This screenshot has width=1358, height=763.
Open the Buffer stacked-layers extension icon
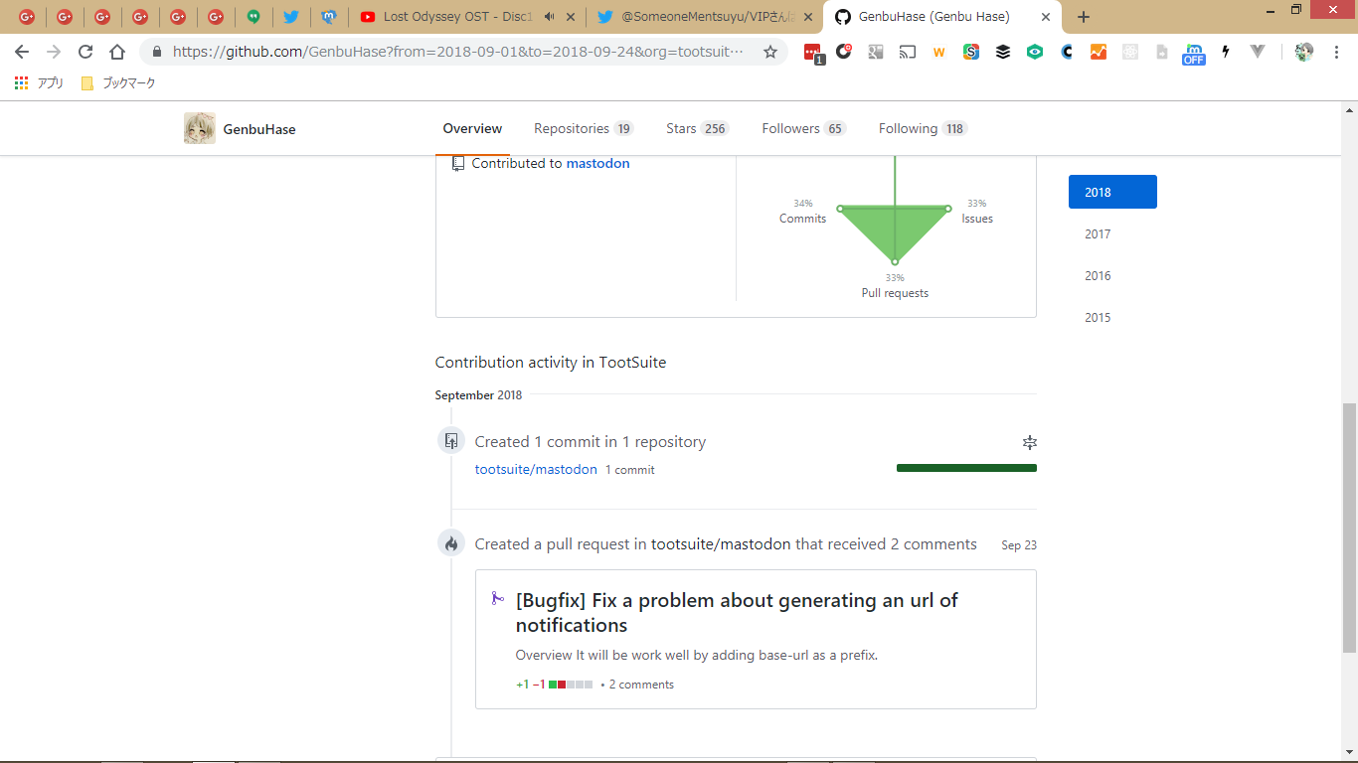tap(1003, 52)
